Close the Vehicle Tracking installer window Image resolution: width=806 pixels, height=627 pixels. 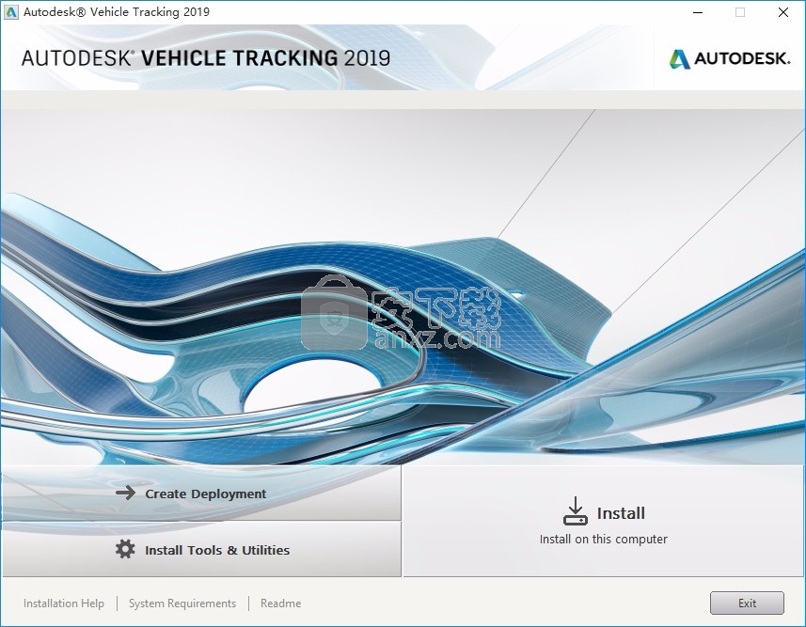pyautogui.click(x=782, y=12)
